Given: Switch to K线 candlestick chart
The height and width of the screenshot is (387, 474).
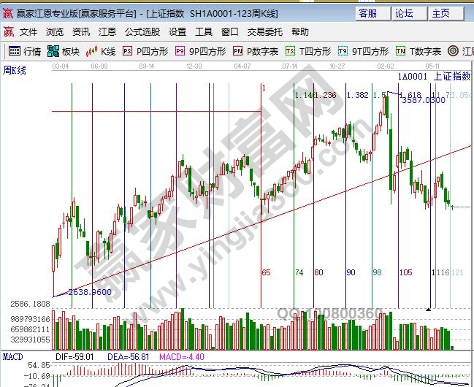Looking at the screenshot, I should (x=101, y=51).
